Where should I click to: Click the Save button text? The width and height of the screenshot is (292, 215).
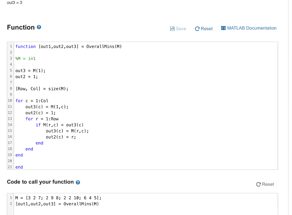point(181,29)
